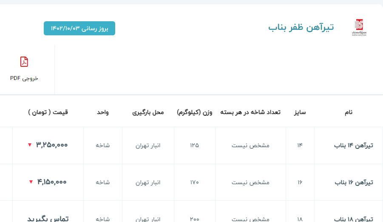
Task: Open the تیرآهن ۱۸ بناب product row
Action: 353,219
